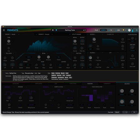
Task: Click the undo arrow in status bar
Action: point(124,112)
